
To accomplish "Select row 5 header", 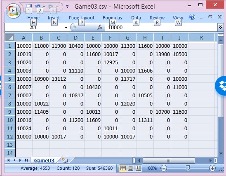I will coord(9,79).
